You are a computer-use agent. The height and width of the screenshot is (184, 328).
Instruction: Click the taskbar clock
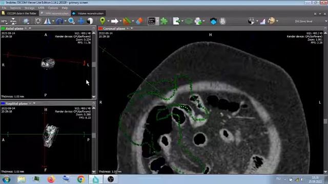click(315, 179)
